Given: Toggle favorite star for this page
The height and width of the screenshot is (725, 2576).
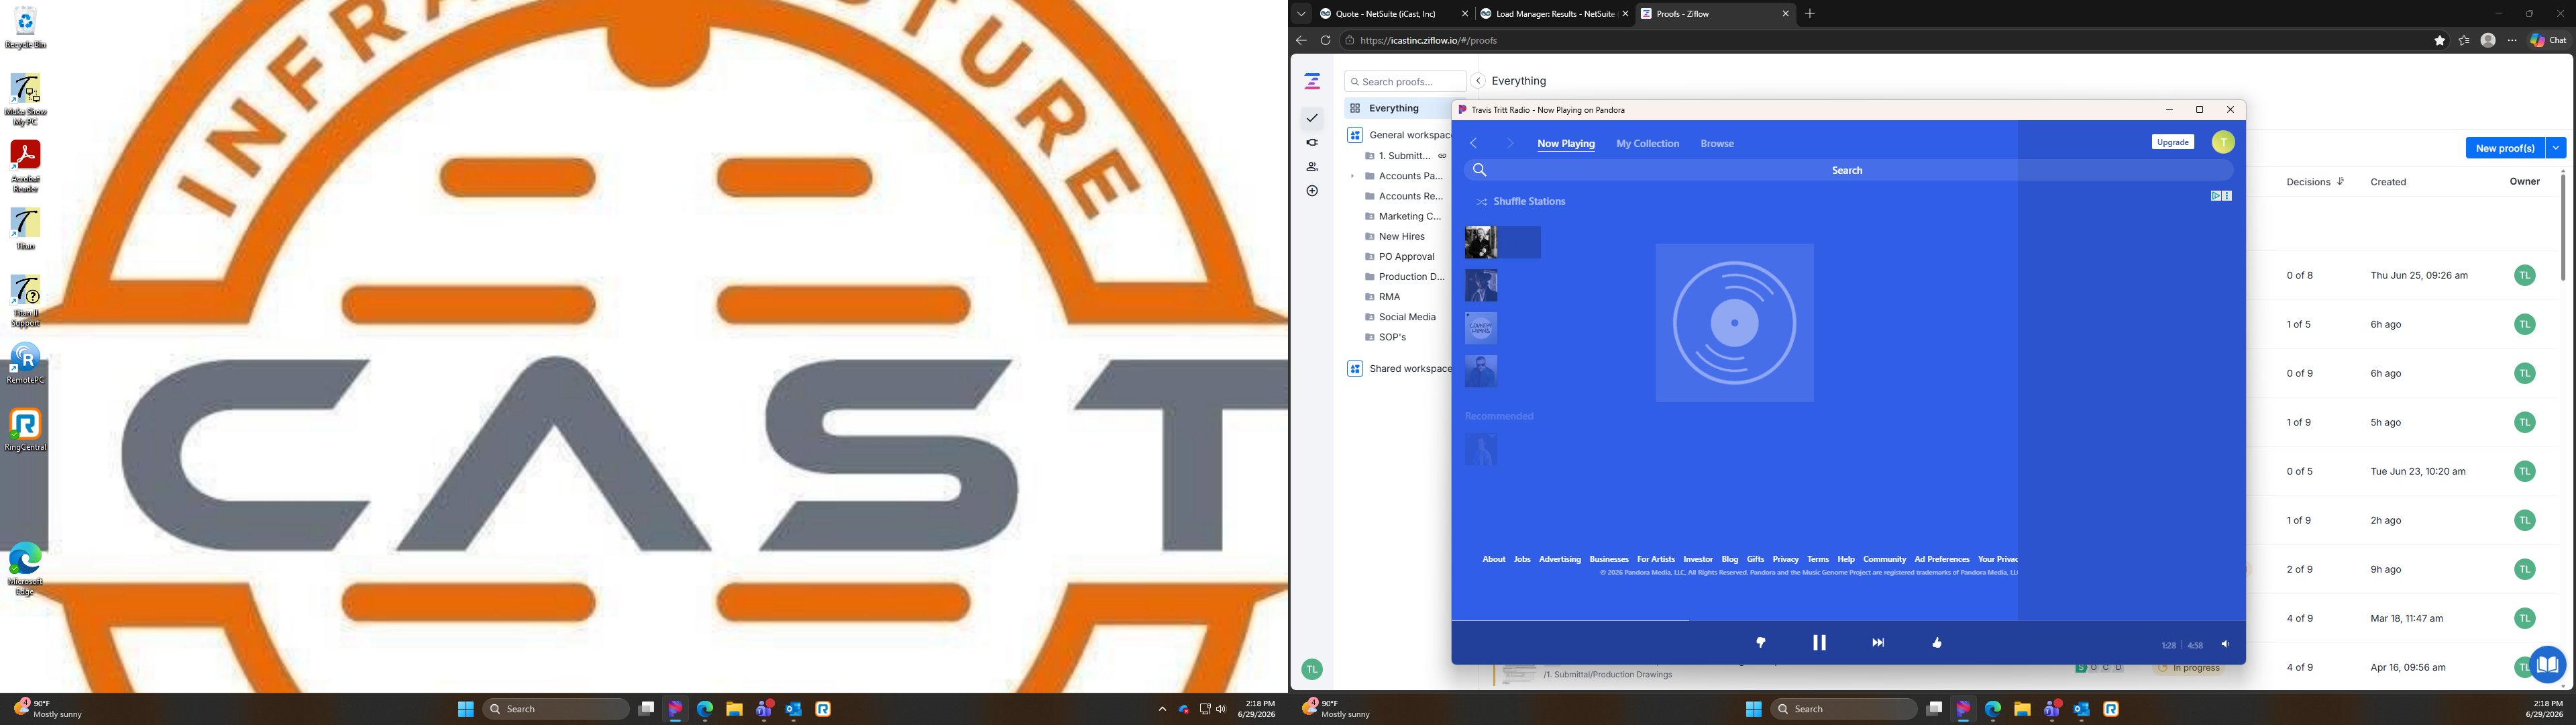Looking at the screenshot, I should [x=2439, y=40].
